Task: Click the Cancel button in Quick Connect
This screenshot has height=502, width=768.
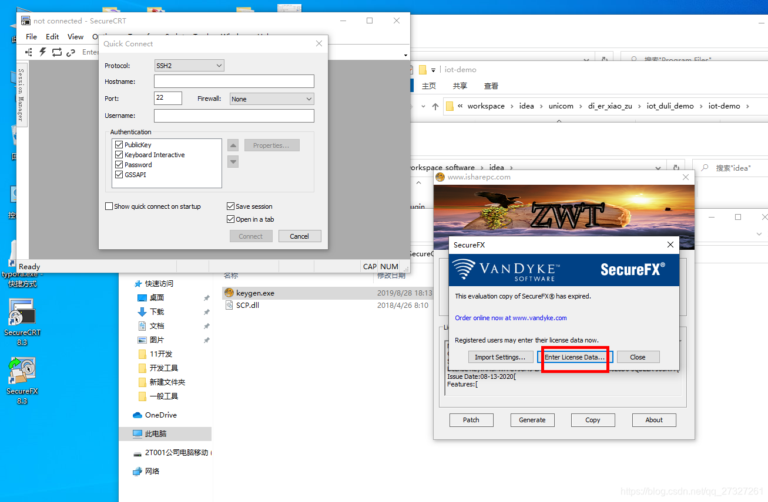Action: point(299,236)
